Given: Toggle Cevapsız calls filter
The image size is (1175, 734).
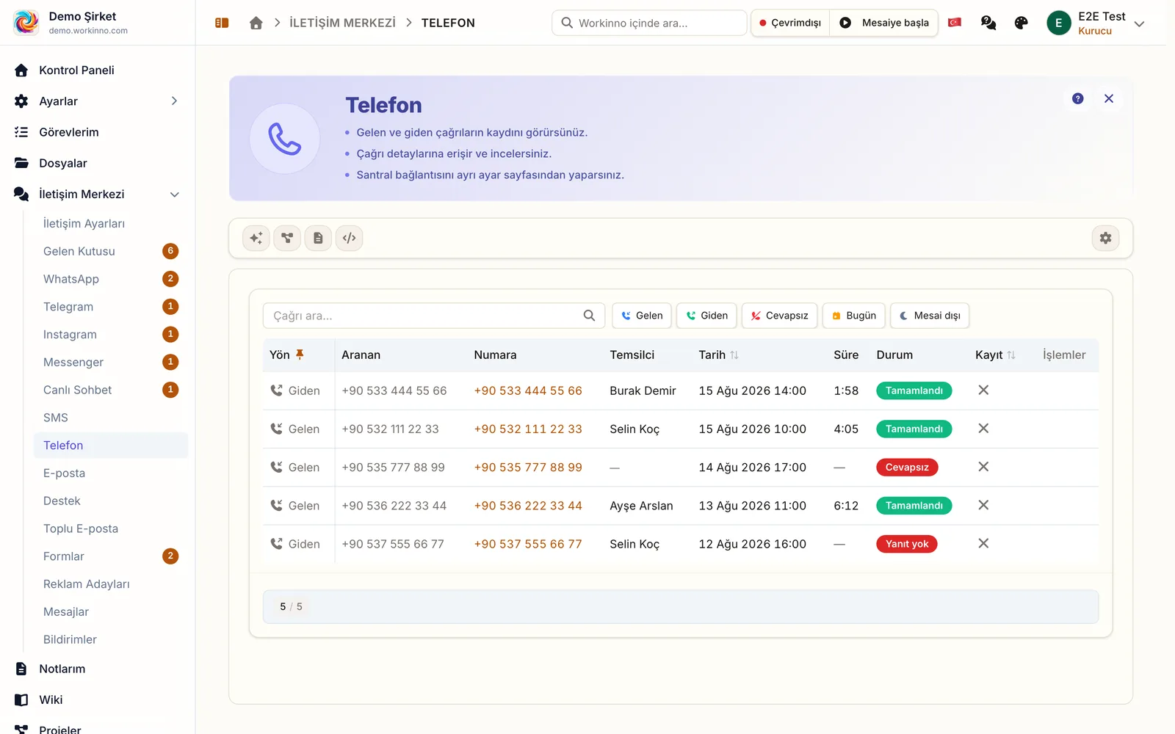Looking at the screenshot, I should coord(779,316).
